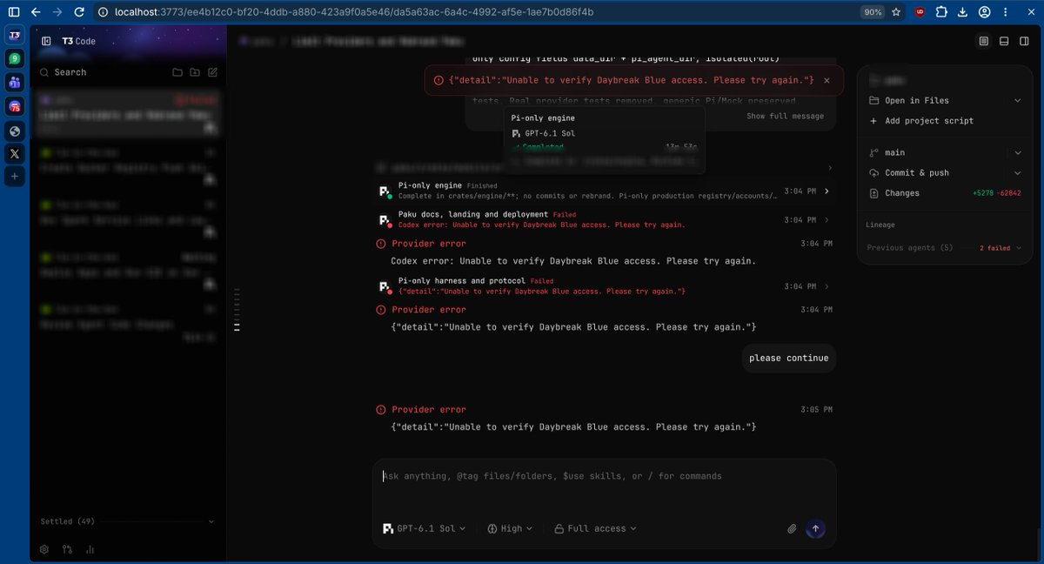Expand the Commit & push options chevron
Screen dimensions: 1044x564
click(x=1018, y=173)
